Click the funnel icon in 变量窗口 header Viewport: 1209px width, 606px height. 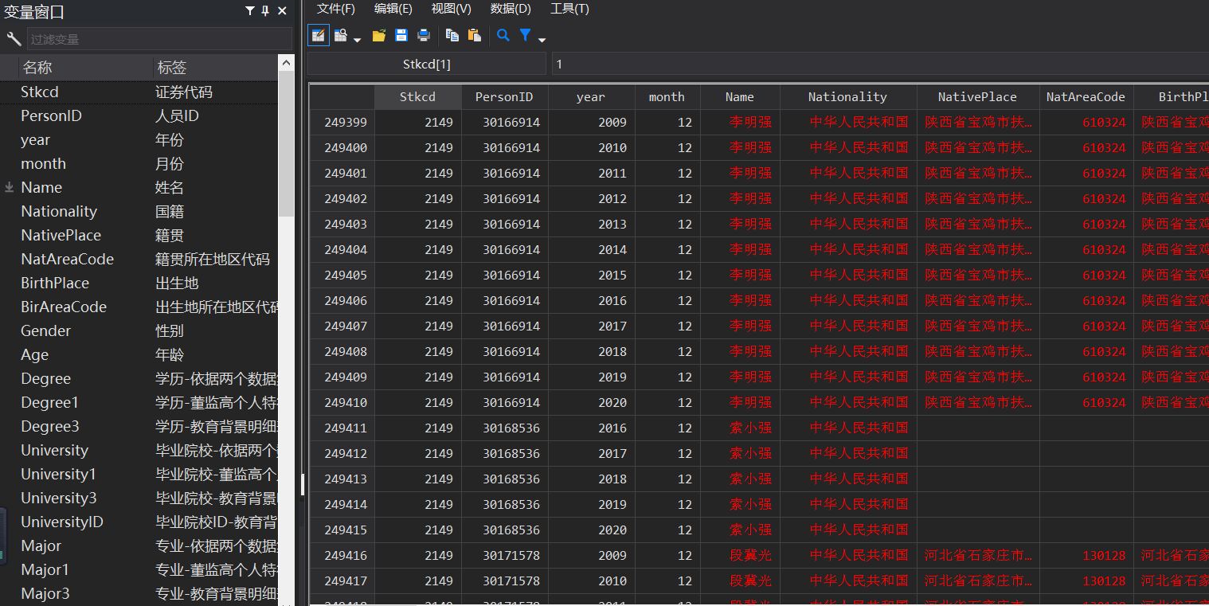point(249,11)
